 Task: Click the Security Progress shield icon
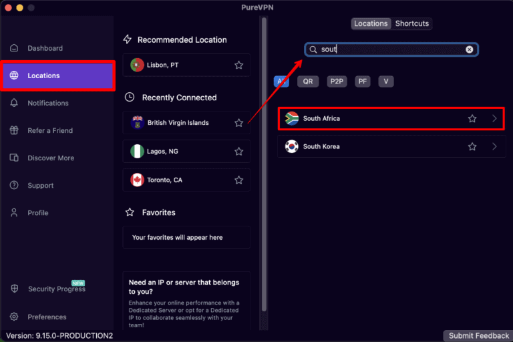click(14, 289)
